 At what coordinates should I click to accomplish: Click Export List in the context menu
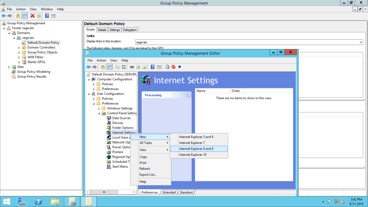pyautogui.click(x=148, y=175)
